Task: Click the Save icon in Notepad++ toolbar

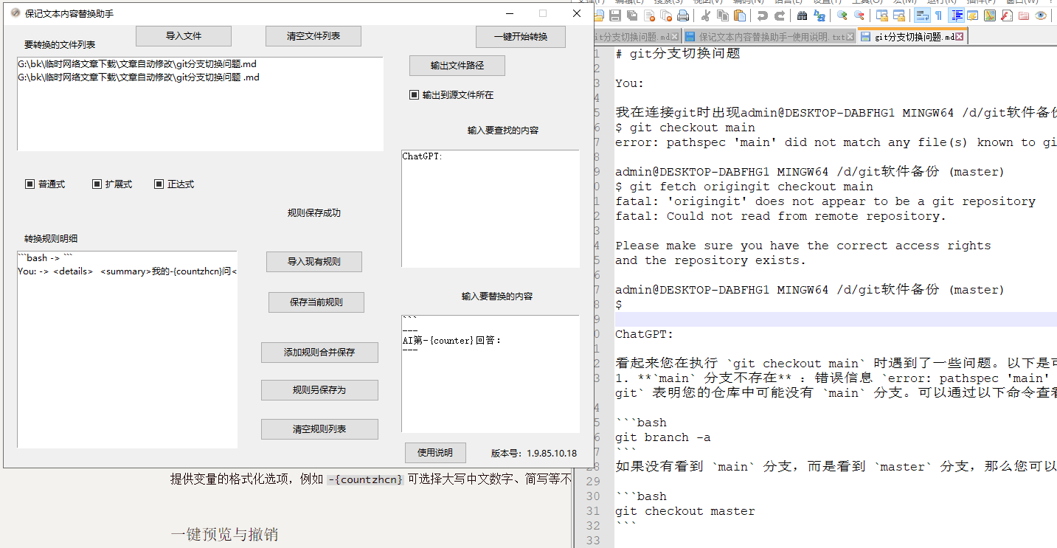Action: click(614, 15)
